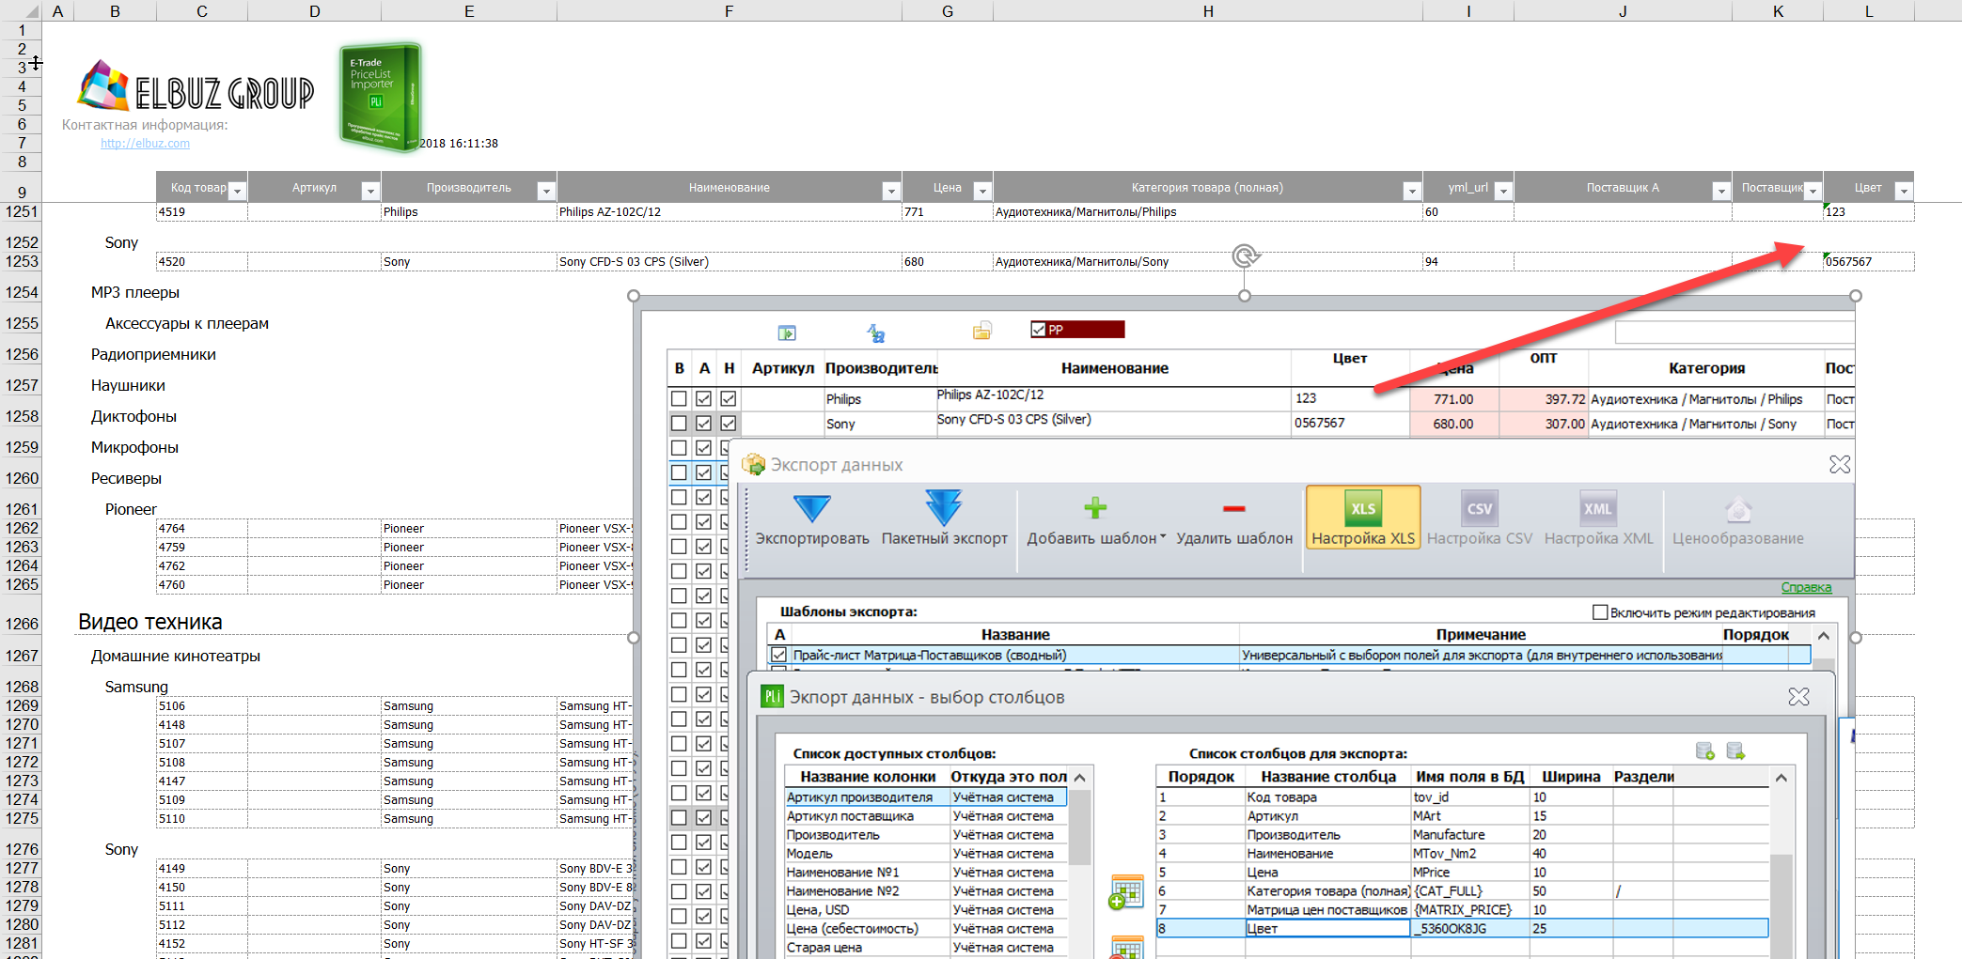The height and width of the screenshot is (959, 1962).
Task: Select Наименование №1 in available columns
Action: 926,872
